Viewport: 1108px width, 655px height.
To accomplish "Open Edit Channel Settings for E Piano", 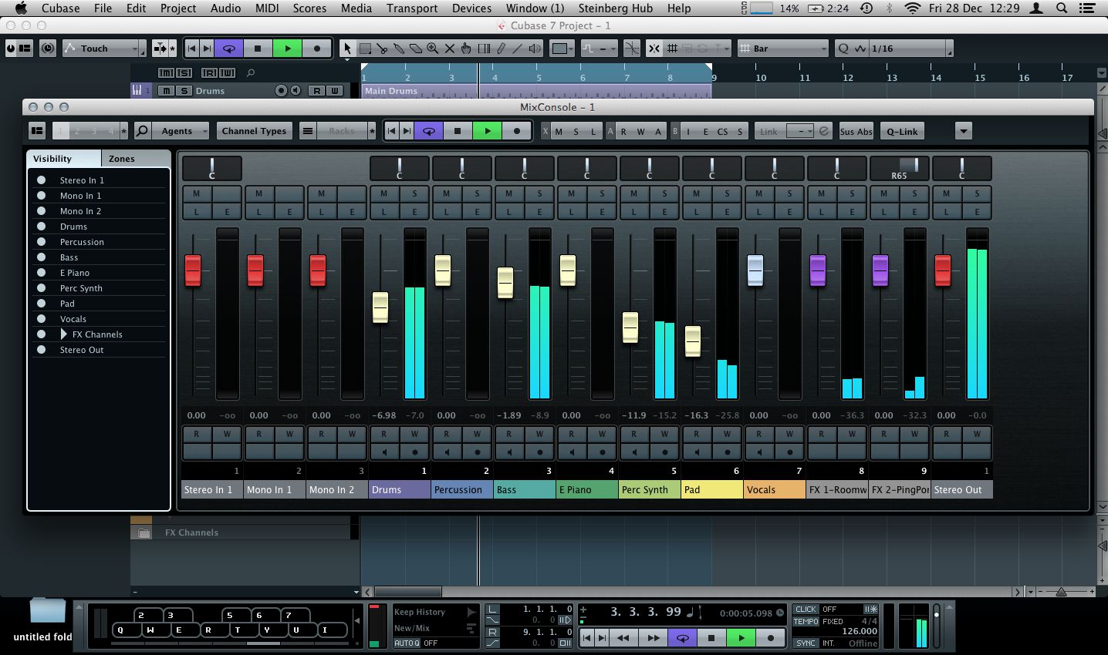I will point(602,212).
